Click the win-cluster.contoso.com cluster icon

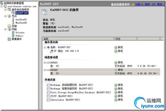tap(5, 6)
